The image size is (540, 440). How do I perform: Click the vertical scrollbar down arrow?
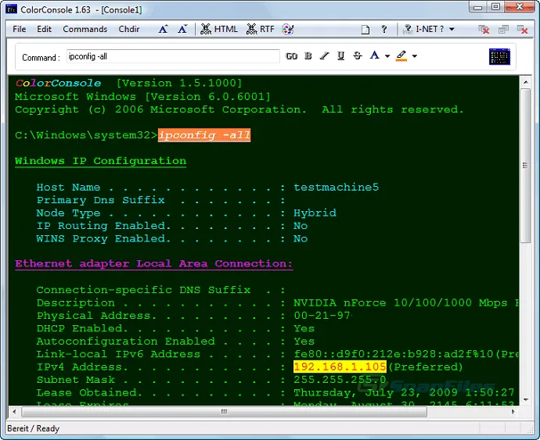[x=526, y=399]
